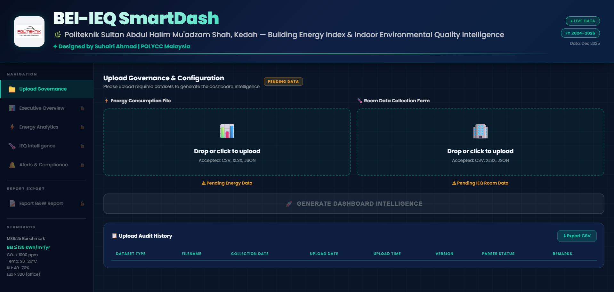The width and height of the screenshot is (614, 292).
Task: Click the LIVE DATA badge
Action: (583, 21)
